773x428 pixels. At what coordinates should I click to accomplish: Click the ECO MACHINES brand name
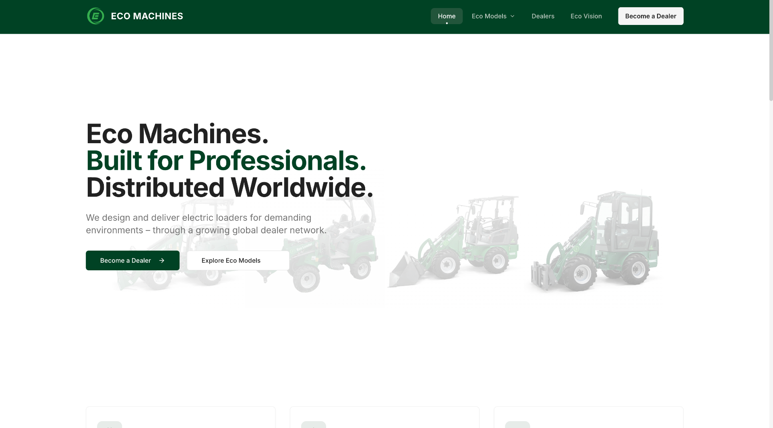tap(147, 16)
